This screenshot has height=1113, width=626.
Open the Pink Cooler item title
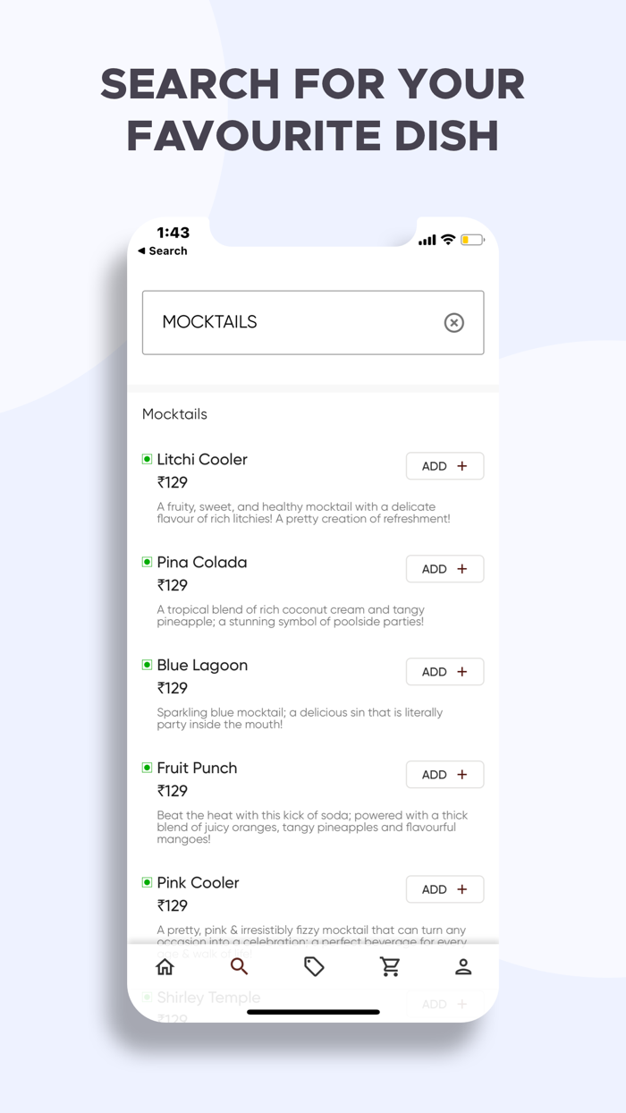[198, 883]
